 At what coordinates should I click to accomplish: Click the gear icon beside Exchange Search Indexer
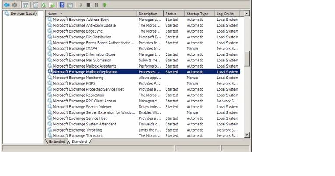[50, 106]
